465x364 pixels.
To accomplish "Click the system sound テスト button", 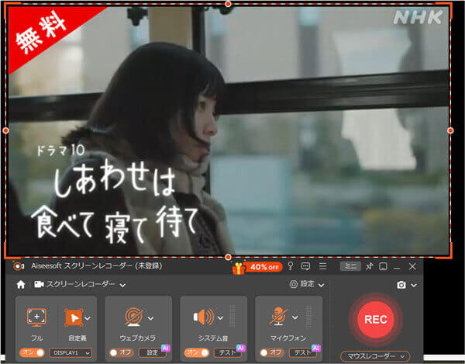I will pos(227,352).
